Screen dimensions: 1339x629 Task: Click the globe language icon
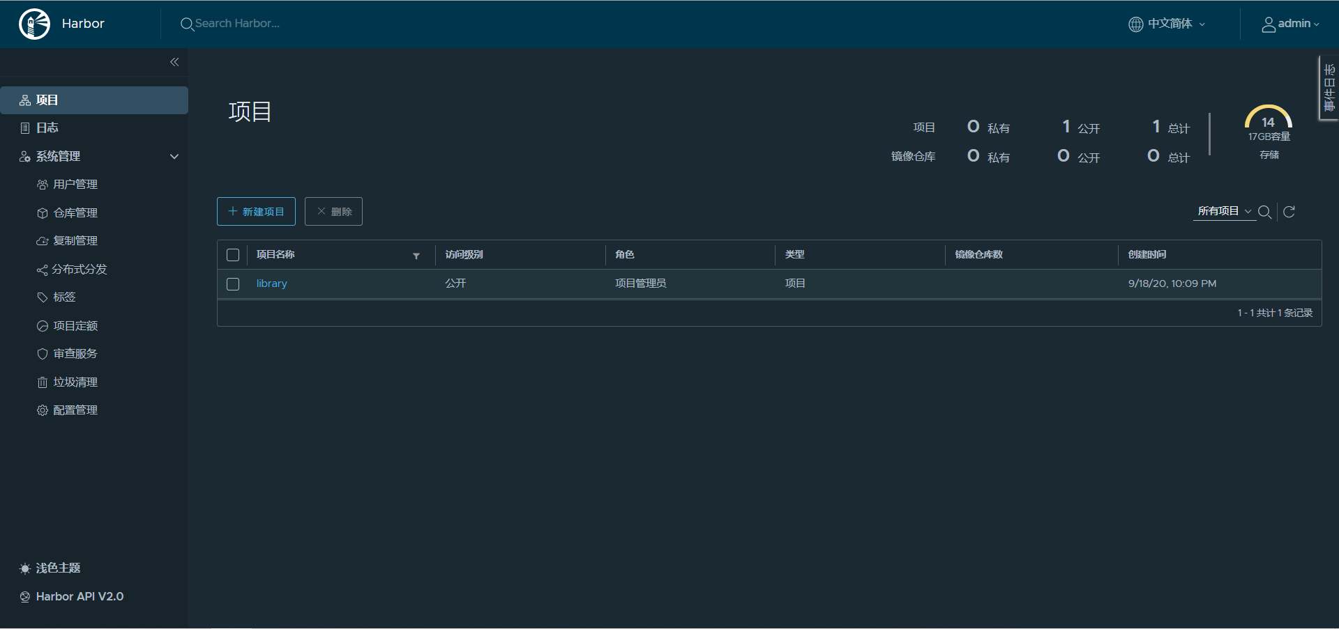click(x=1136, y=24)
